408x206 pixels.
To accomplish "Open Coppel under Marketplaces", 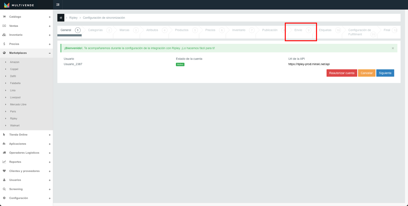I will point(14,69).
